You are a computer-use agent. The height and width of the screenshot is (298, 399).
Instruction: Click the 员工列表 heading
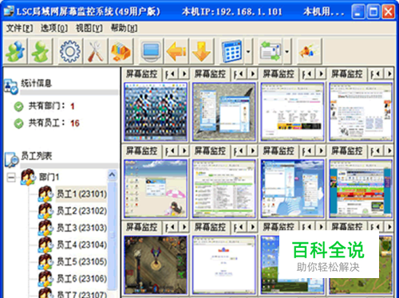click(37, 155)
